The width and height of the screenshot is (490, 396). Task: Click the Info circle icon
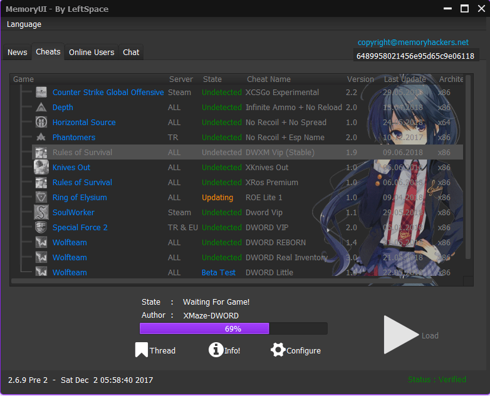tap(216, 350)
